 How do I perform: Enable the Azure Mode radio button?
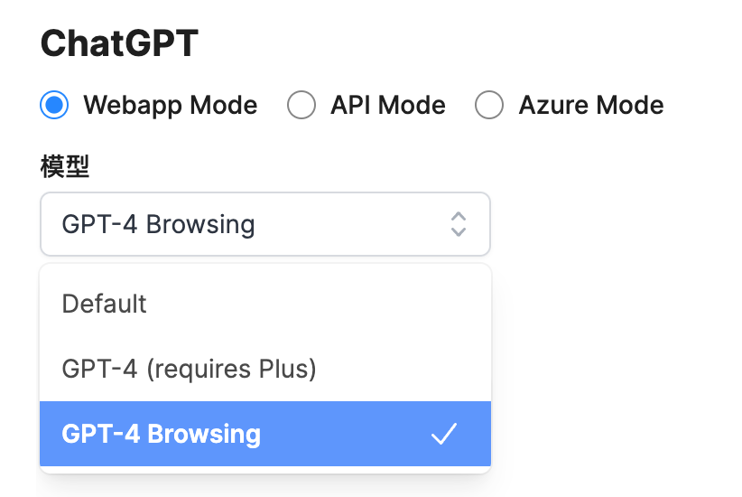pos(489,106)
